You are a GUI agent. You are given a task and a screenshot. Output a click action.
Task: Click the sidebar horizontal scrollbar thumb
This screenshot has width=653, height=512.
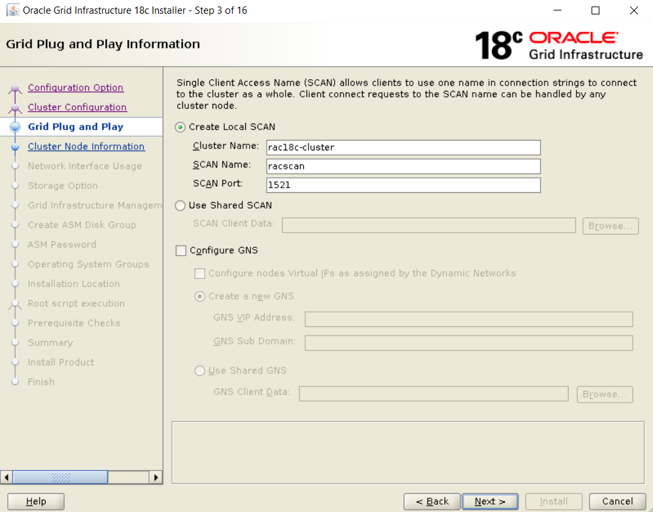60,477
